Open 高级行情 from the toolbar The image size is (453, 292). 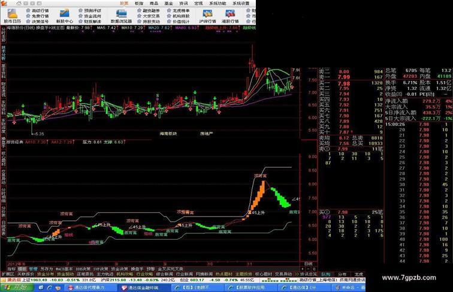(38, 11)
